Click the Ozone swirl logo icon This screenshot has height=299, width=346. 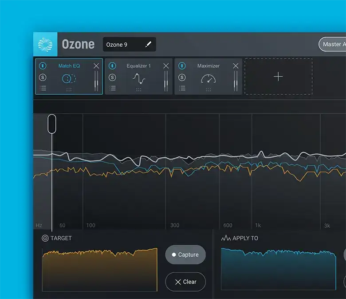click(x=45, y=44)
